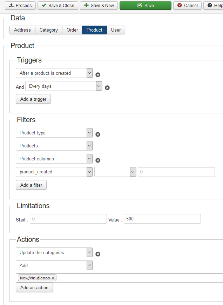
Task: Open the Order data tab
Action: click(72, 30)
